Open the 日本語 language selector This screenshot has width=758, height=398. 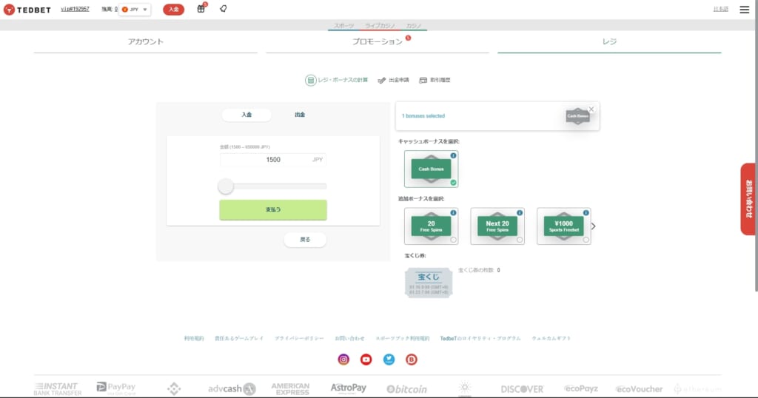[x=721, y=9]
